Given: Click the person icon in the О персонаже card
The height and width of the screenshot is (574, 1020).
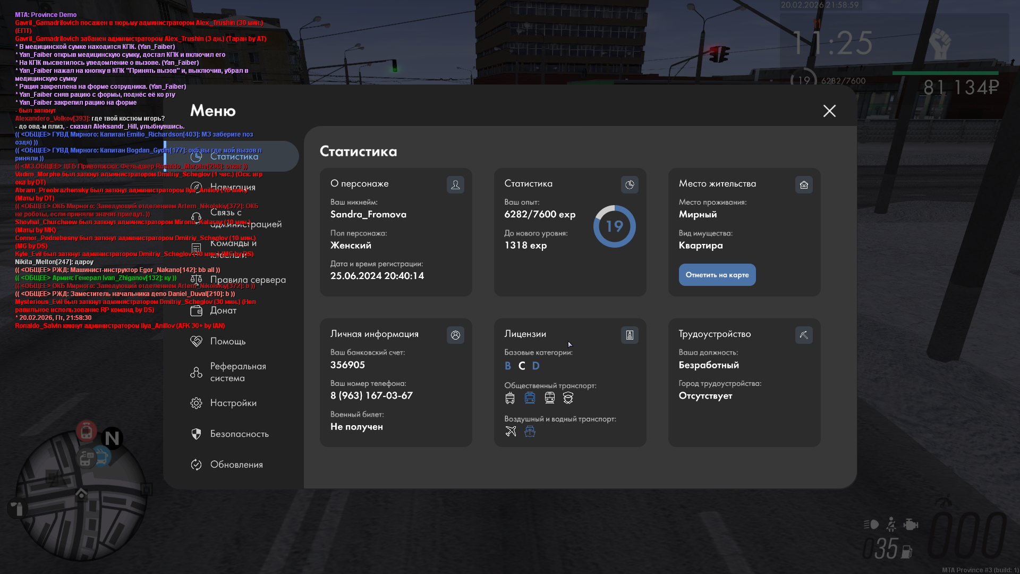Looking at the screenshot, I should pyautogui.click(x=455, y=184).
